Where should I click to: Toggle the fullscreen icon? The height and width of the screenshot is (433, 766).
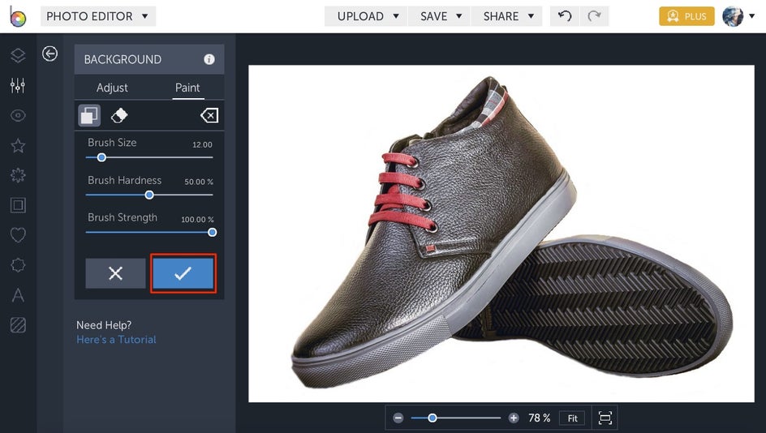[x=605, y=418]
